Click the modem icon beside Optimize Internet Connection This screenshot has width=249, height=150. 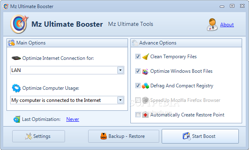tap(16, 58)
